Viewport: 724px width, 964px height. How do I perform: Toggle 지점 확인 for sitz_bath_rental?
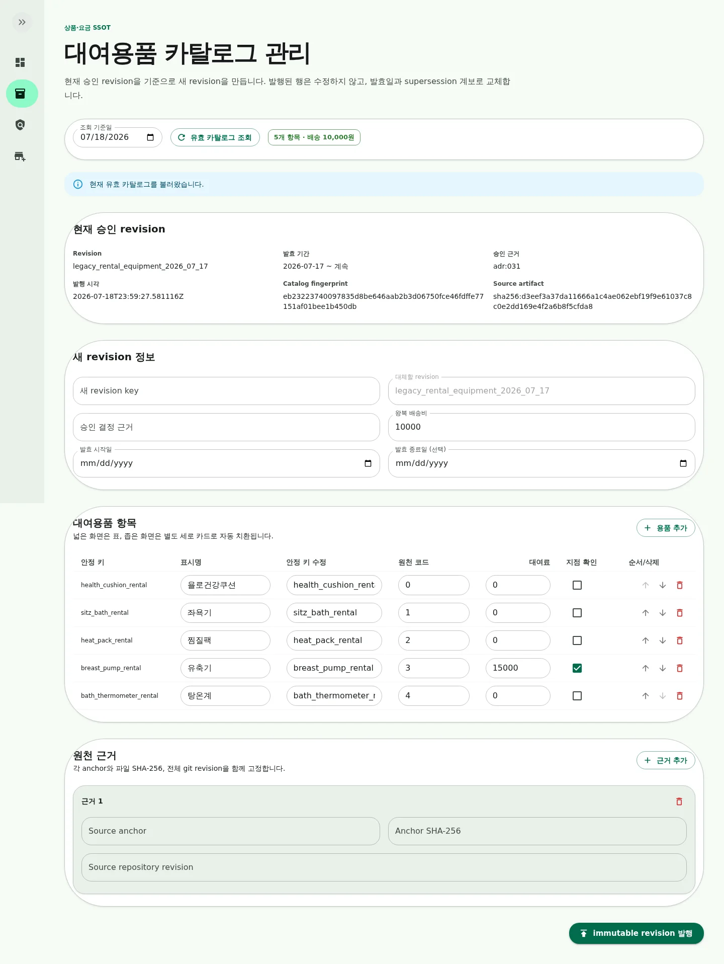coord(577,613)
